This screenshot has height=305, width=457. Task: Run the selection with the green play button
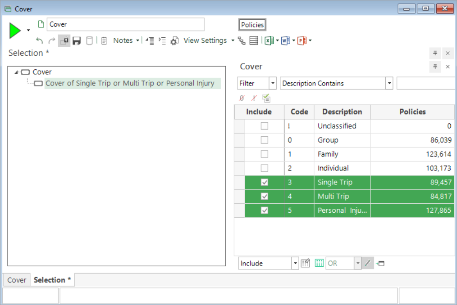[14, 31]
